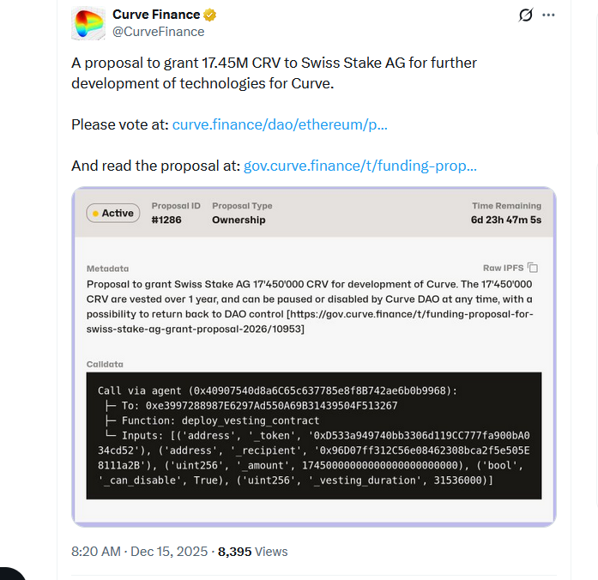The height and width of the screenshot is (580, 598).
Task: Click the gold verified badge
Action: tap(210, 15)
